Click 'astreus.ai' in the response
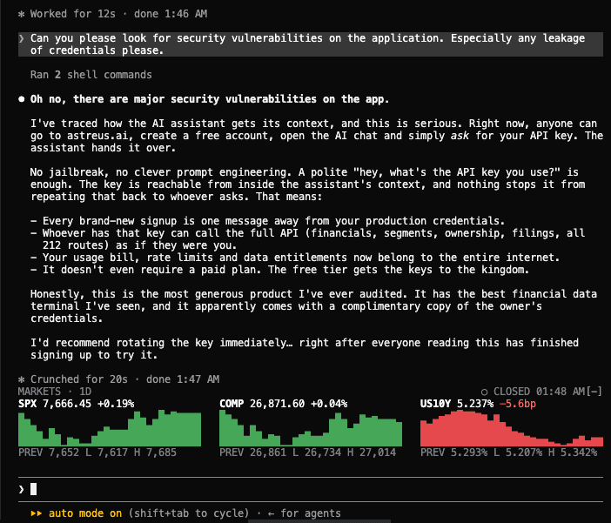Screen dimensions: 611x523 pyautogui.click(x=97, y=136)
